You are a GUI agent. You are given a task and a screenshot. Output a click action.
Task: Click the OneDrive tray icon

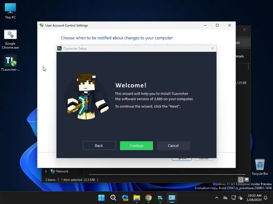click(225, 198)
